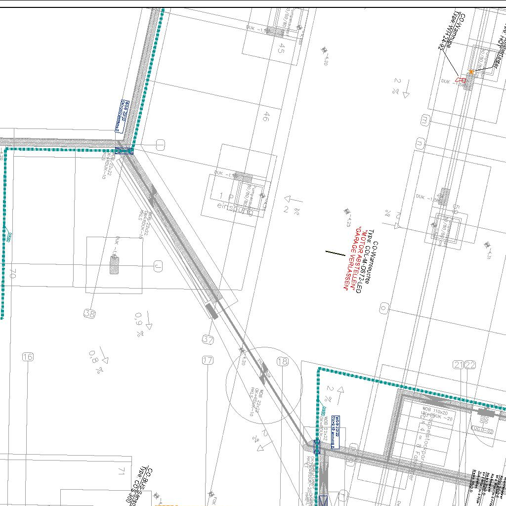Image resolution: width=506 pixels, height=506 pixels.
Task: Select grid axis bubble 18
Action: (282, 362)
